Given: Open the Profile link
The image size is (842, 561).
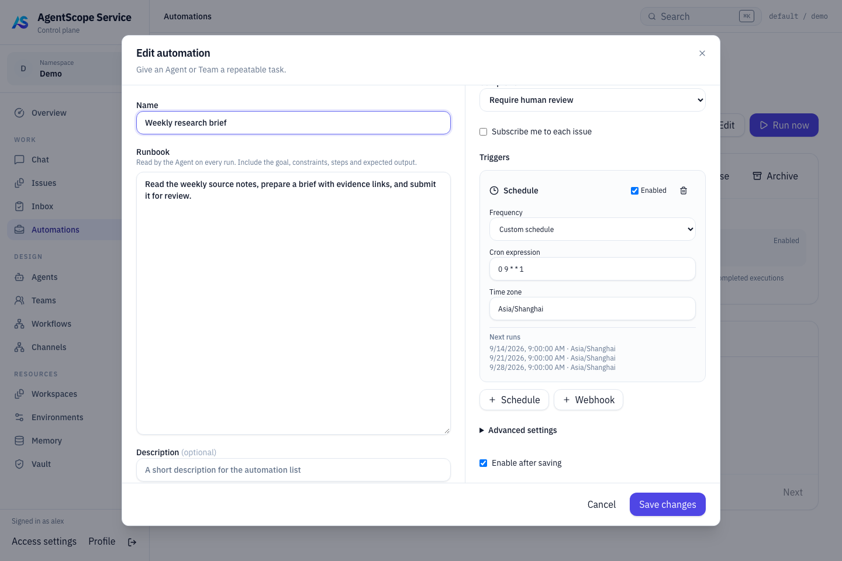Looking at the screenshot, I should coord(102,541).
